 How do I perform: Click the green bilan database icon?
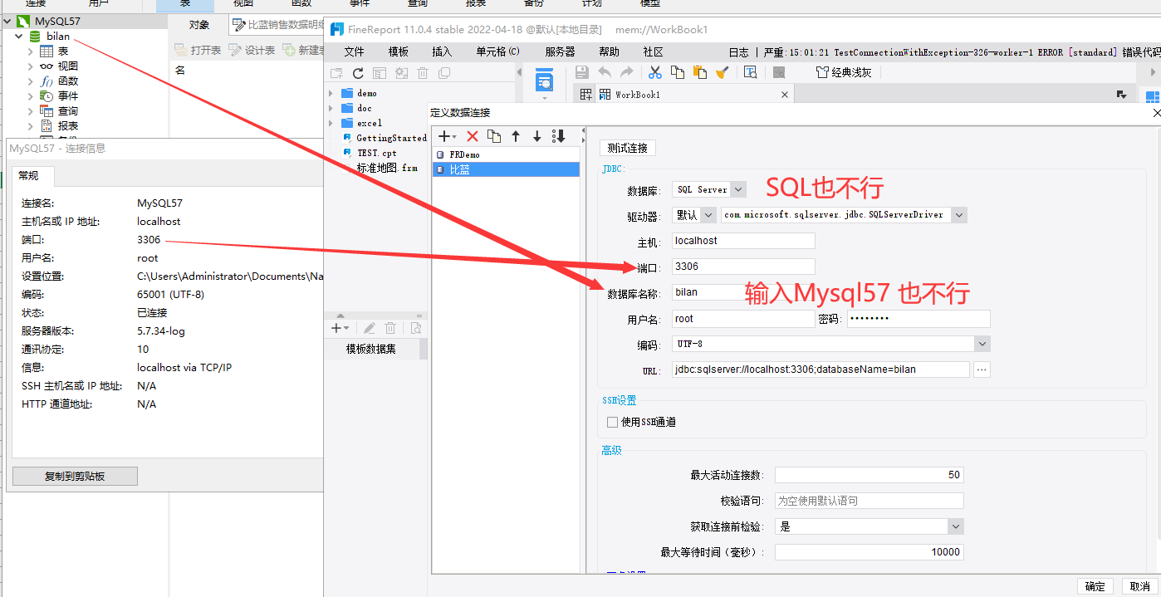35,37
